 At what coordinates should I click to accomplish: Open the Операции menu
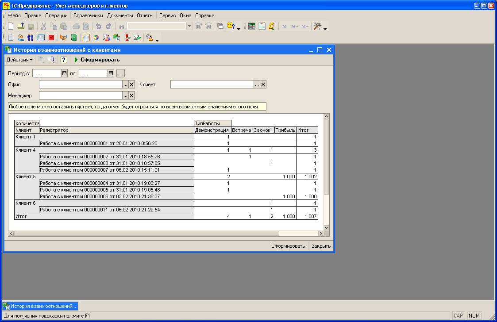tap(56, 15)
